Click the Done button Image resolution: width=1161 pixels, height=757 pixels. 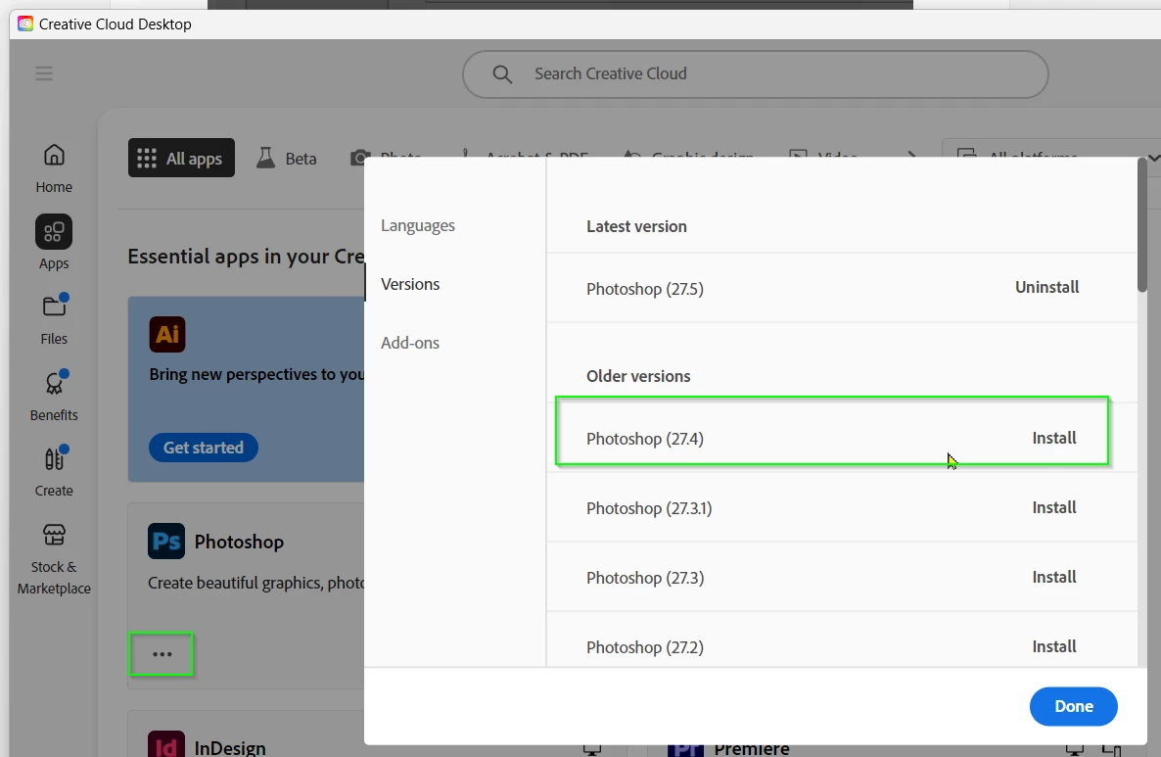click(1074, 707)
